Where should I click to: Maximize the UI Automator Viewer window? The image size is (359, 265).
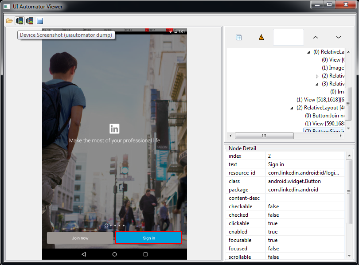[329, 4]
